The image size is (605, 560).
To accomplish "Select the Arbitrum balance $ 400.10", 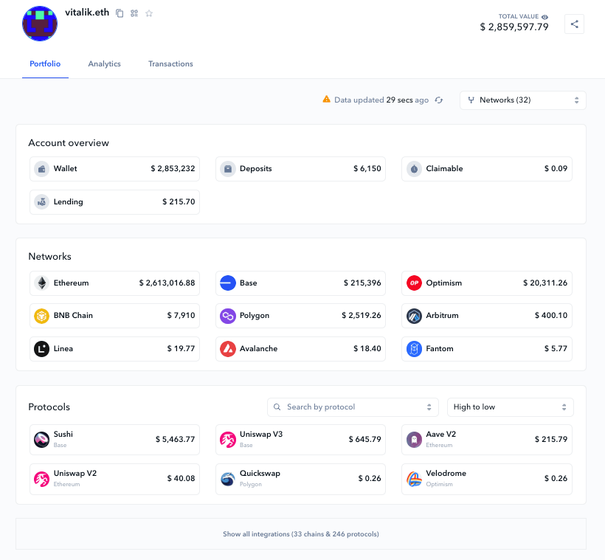I will tap(551, 316).
